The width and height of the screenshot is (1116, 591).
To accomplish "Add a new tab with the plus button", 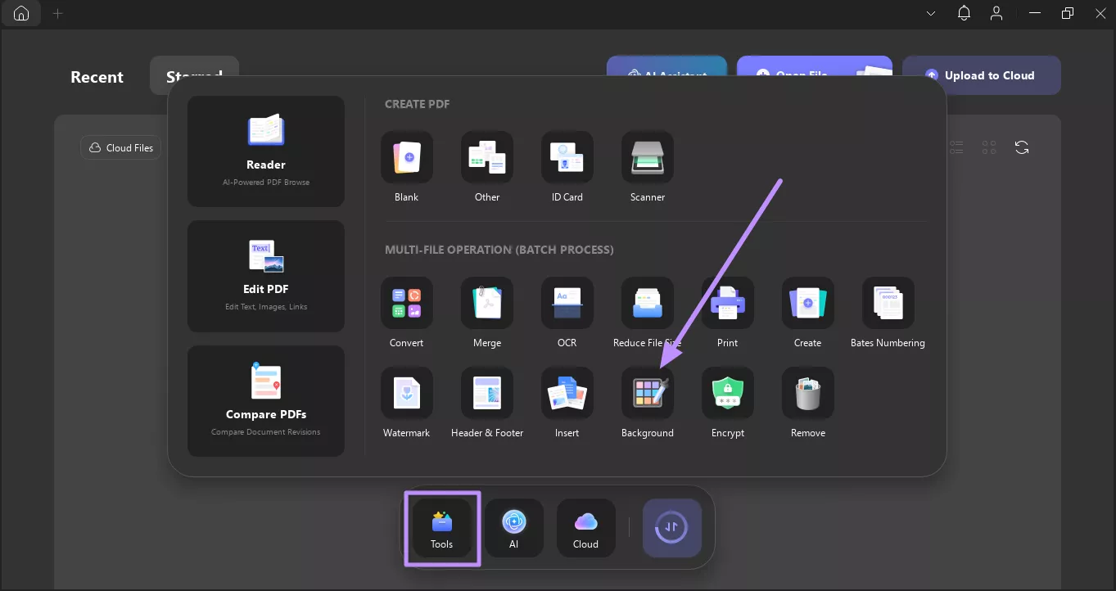I will (x=57, y=14).
